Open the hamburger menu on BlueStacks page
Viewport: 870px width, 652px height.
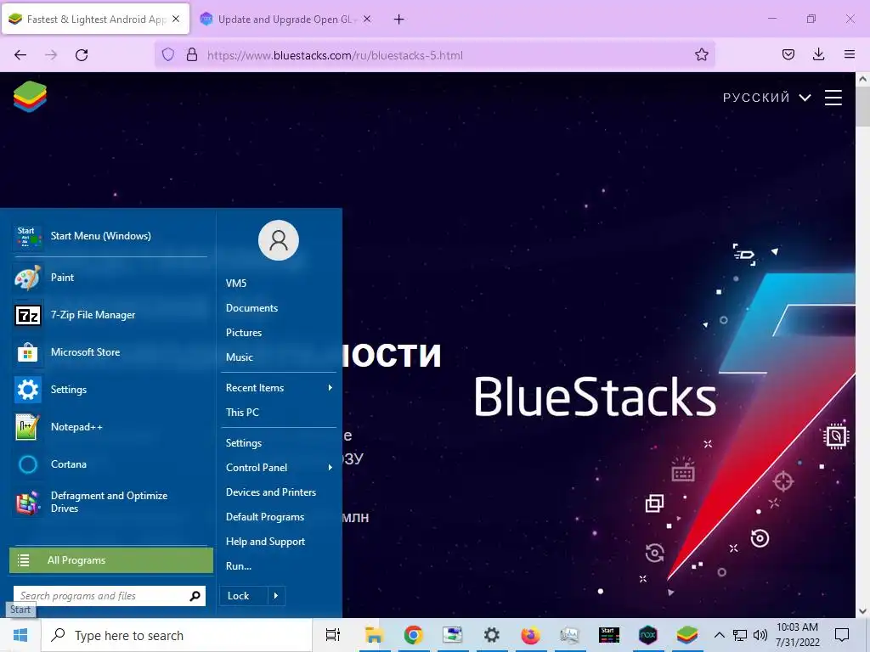click(833, 98)
